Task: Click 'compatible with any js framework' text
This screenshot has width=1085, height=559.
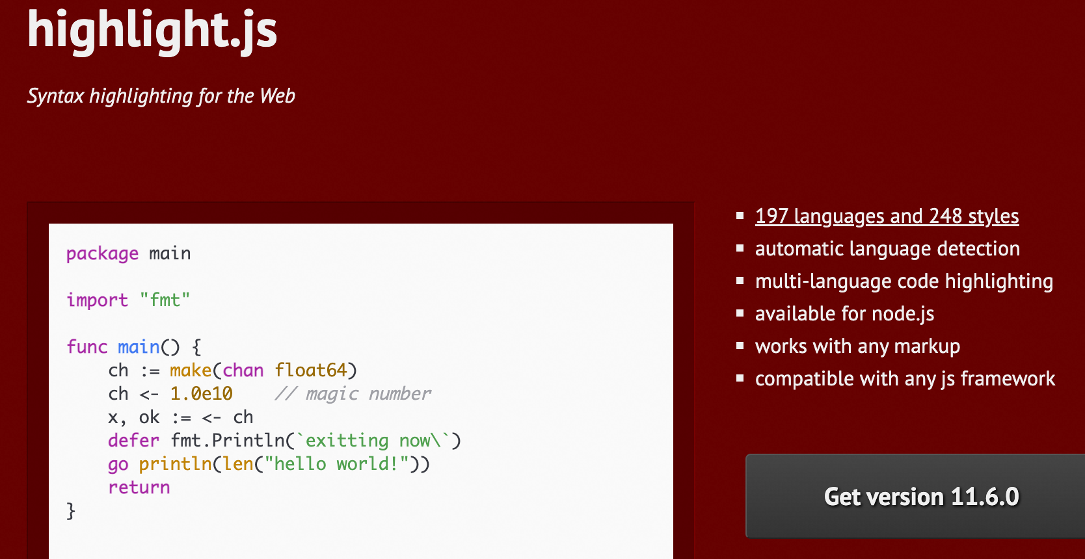Action: point(905,378)
